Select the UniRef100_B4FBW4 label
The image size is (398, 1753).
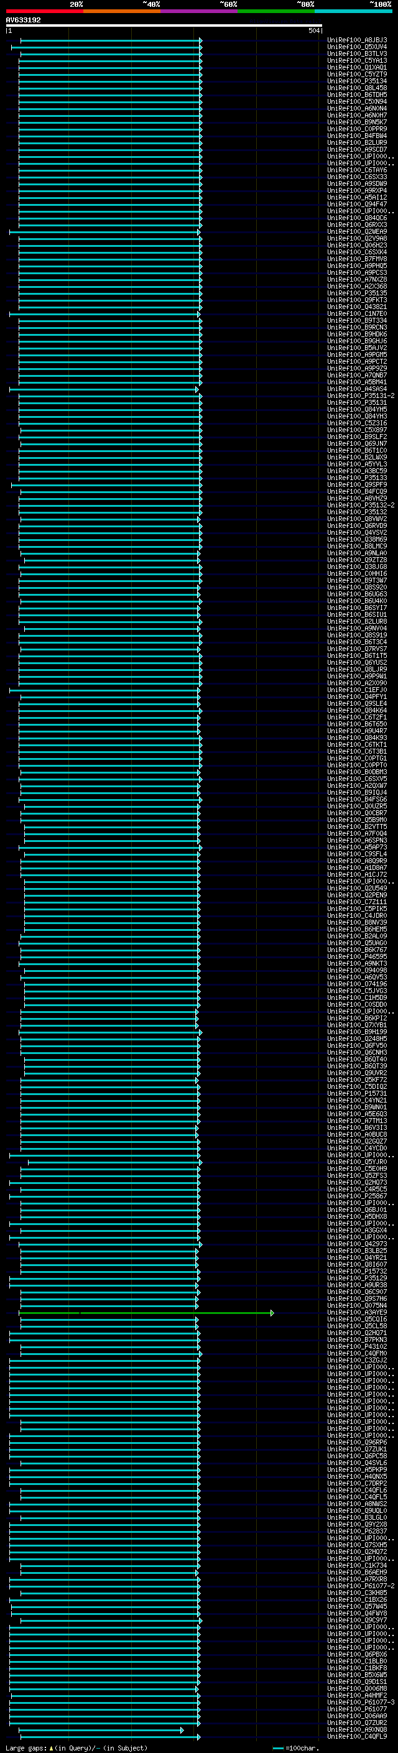click(357, 136)
